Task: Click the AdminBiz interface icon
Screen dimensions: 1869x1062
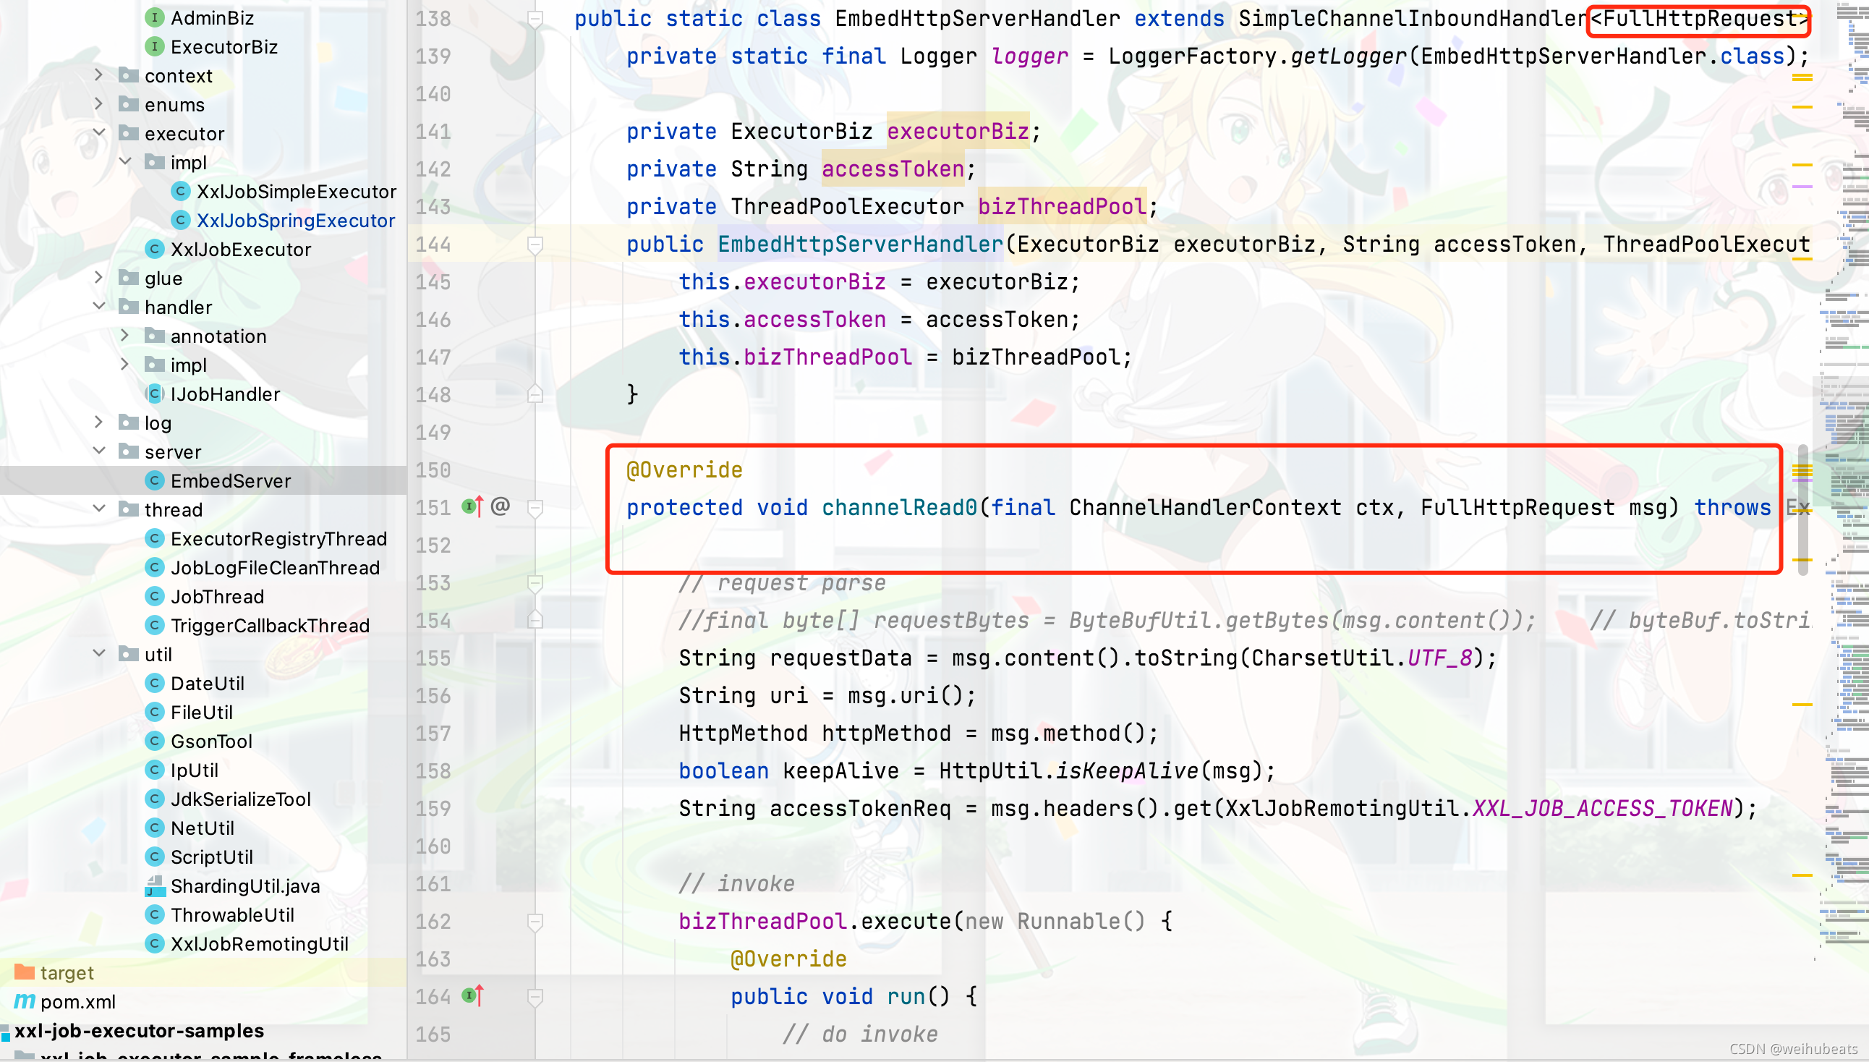Action: tap(154, 17)
